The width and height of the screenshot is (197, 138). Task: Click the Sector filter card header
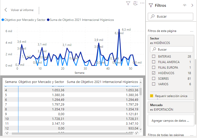click(171, 40)
